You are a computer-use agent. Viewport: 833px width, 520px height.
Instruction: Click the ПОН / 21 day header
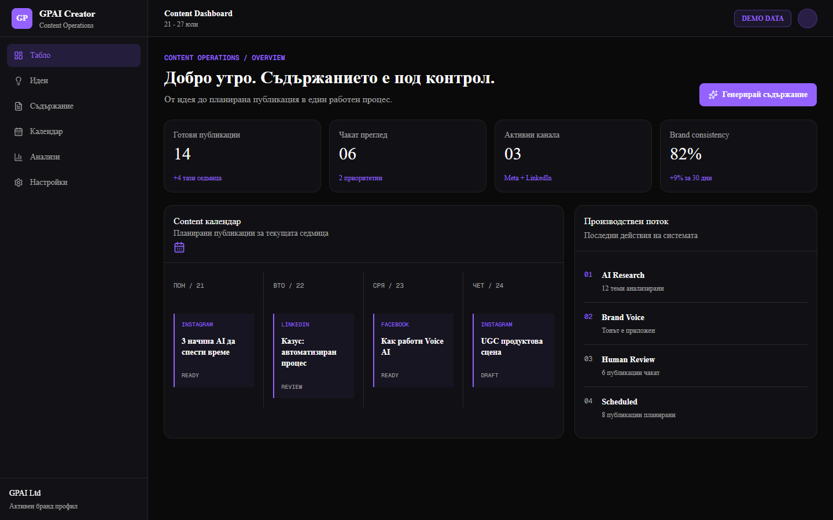coord(189,286)
